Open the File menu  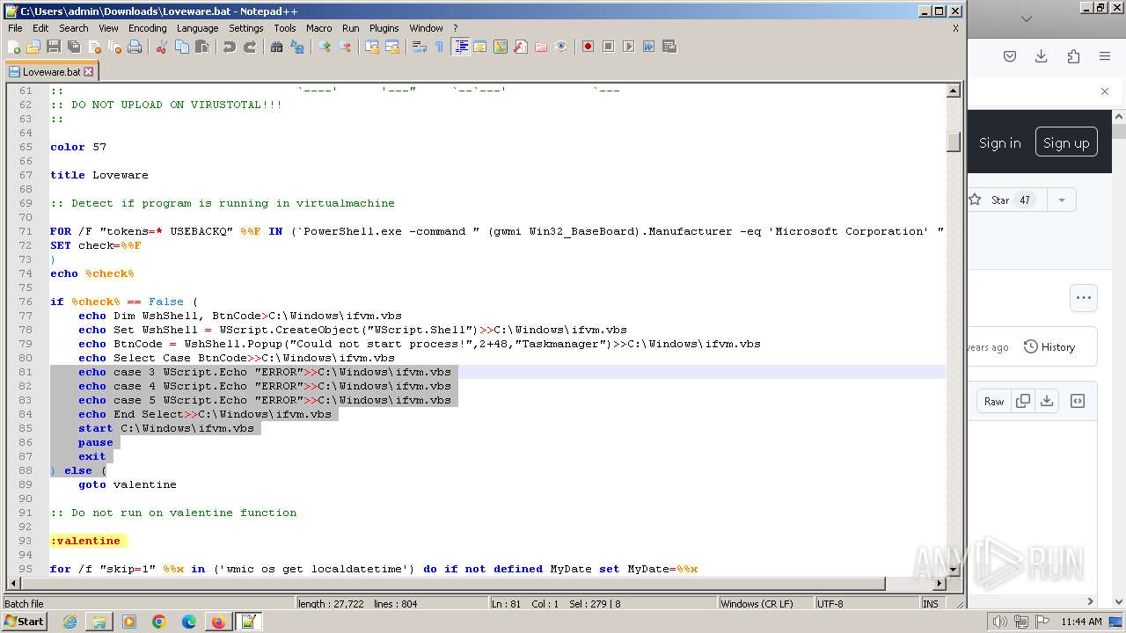15,28
